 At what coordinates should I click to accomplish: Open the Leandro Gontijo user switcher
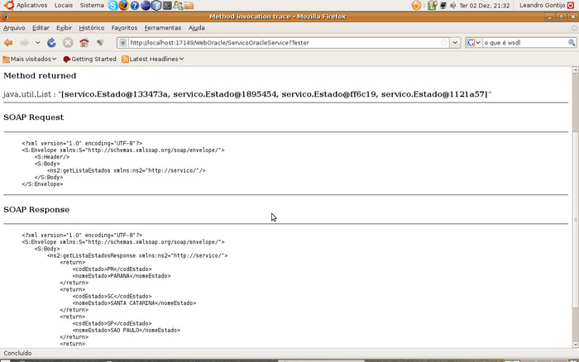click(x=542, y=5)
